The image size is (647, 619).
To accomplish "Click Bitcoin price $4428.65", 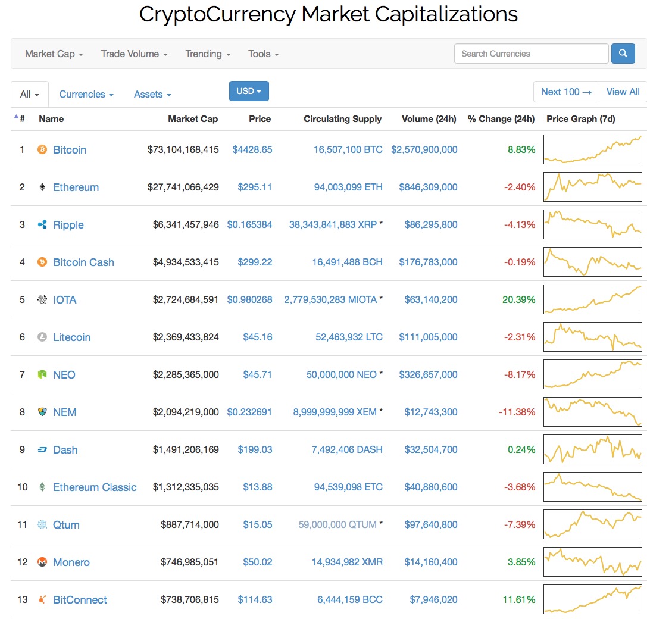I will 252,149.
